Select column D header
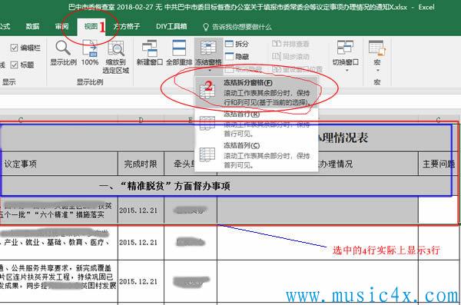Screen dimensions: 461x305 coord(141,119)
